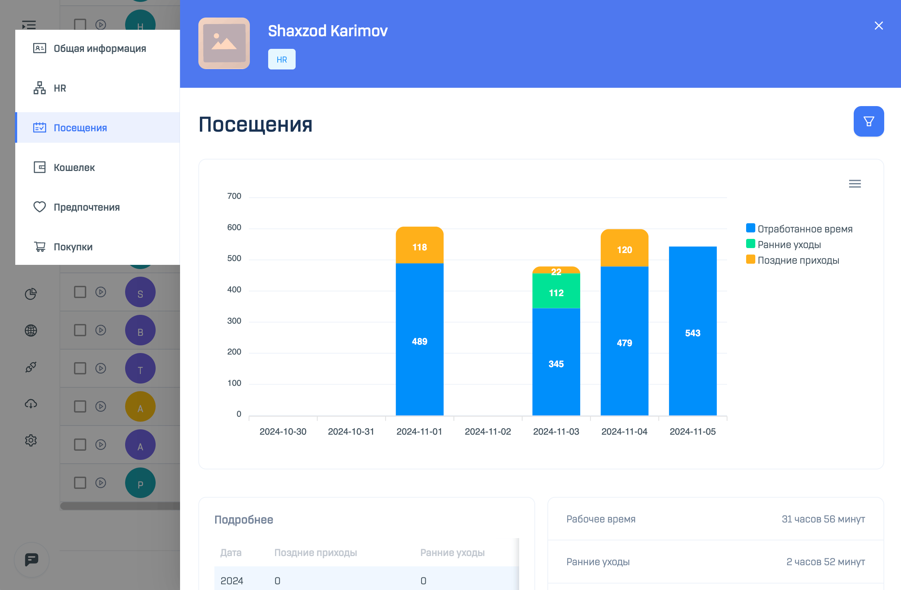The image size is (901, 590).
Task: Click the heart icon next to Предпочтения
Action: [40, 207]
